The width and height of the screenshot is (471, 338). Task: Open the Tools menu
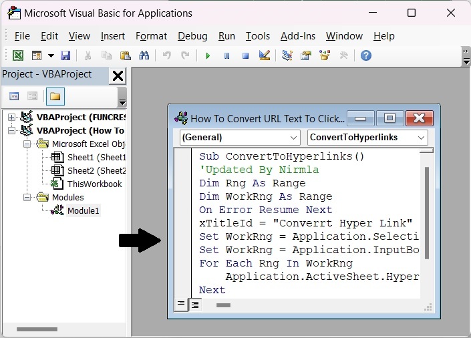pyautogui.click(x=258, y=36)
